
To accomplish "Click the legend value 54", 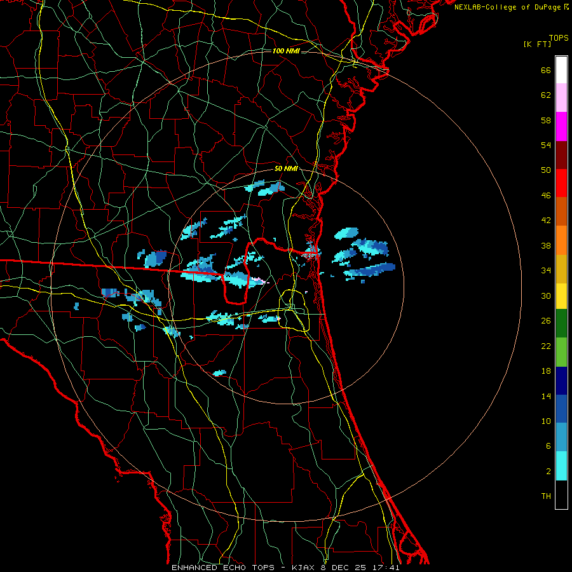I will (x=546, y=145).
